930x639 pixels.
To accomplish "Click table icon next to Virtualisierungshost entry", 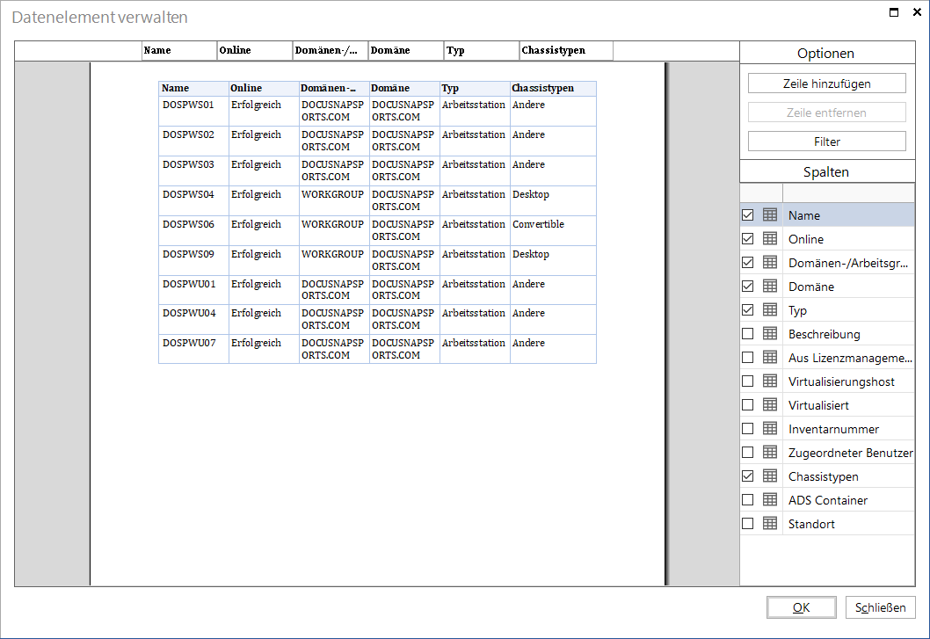I will click(769, 381).
